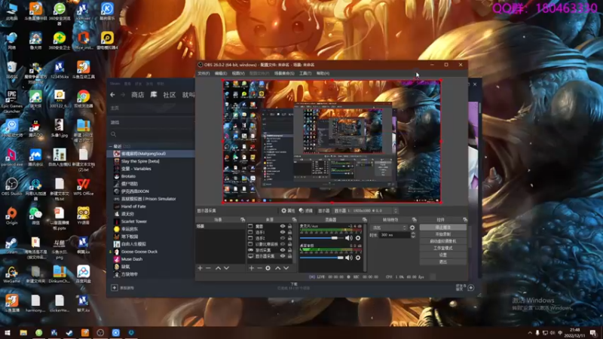Open Steam 游戏 filter dropdown
603x339 pixels.
click(x=150, y=122)
